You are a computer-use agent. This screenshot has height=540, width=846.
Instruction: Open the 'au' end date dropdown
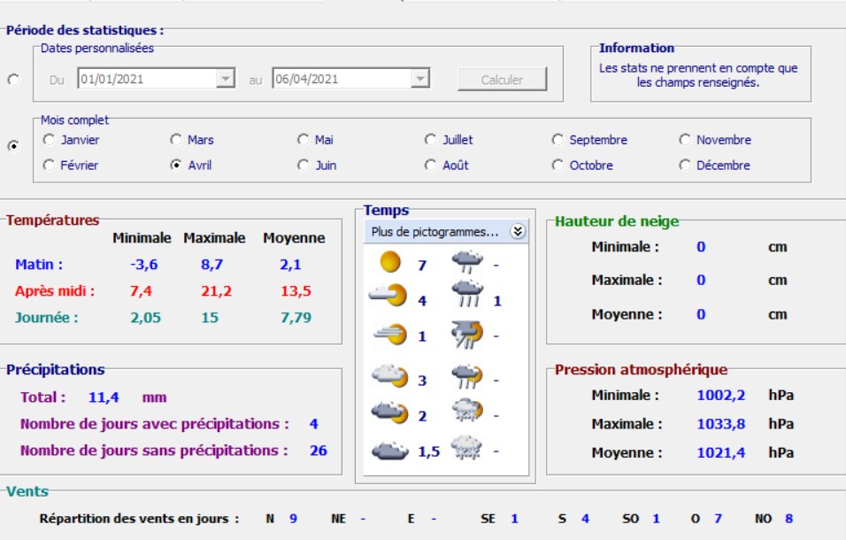[x=420, y=80]
